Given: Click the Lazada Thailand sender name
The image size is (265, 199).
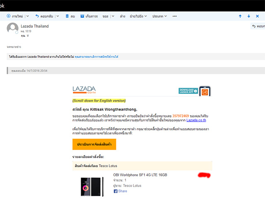Looking at the screenshot, I should pyautogui.click(x=35, y=26).
